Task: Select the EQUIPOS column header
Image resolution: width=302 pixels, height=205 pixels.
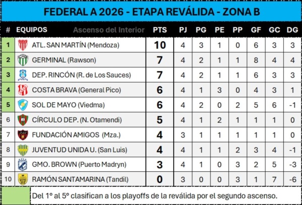Action: coord(32,30)
